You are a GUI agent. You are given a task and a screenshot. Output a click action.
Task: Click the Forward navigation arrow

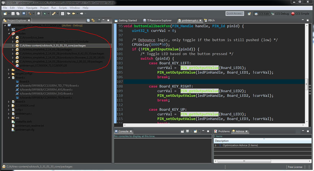pos(82,14)
